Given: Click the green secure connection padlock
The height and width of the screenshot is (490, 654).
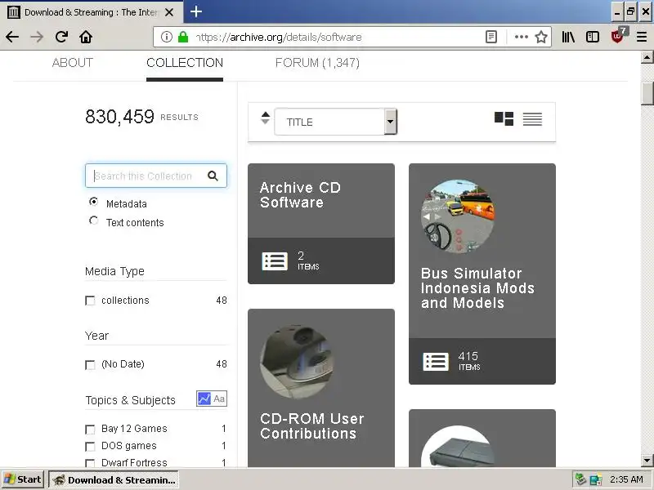Looking at the screenshot, I should pyautogui.click(x=183, y=37).
